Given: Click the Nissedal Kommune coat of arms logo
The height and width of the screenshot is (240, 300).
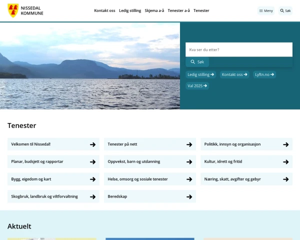Looking at the screenshot, I should click(13, 10).
